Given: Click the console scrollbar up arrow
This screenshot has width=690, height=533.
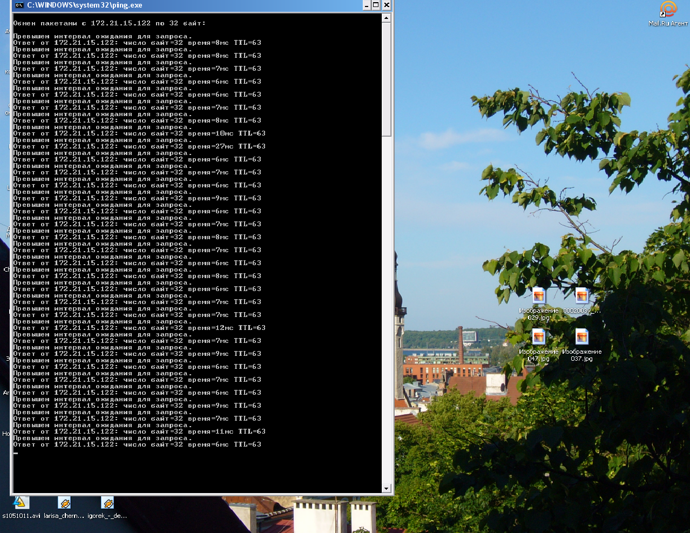Looking at the screenshot, I should tap(386, 18).
